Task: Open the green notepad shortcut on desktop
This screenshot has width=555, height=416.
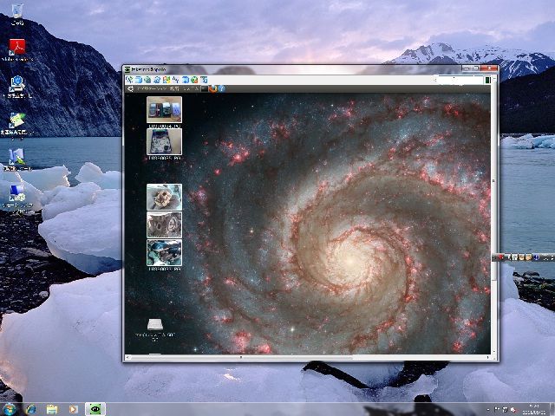Action: click(17, 120)
